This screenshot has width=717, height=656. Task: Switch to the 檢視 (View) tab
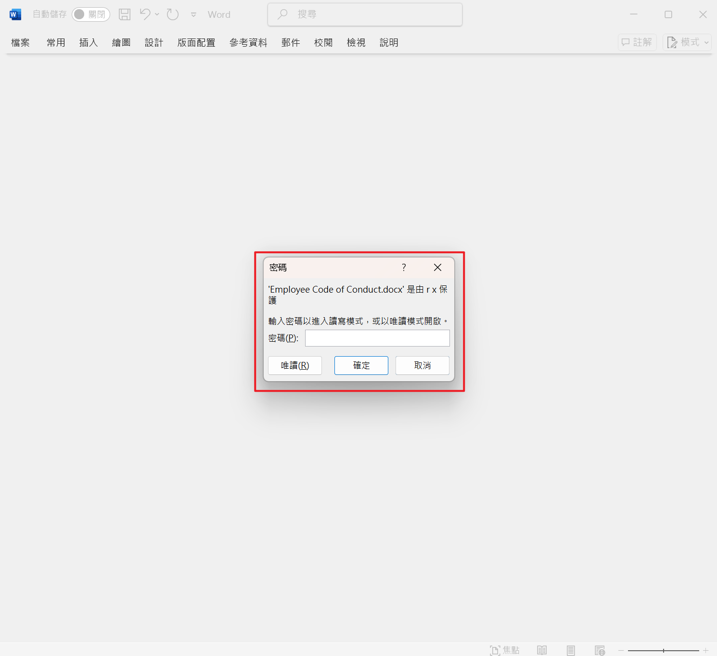(356, 43)
